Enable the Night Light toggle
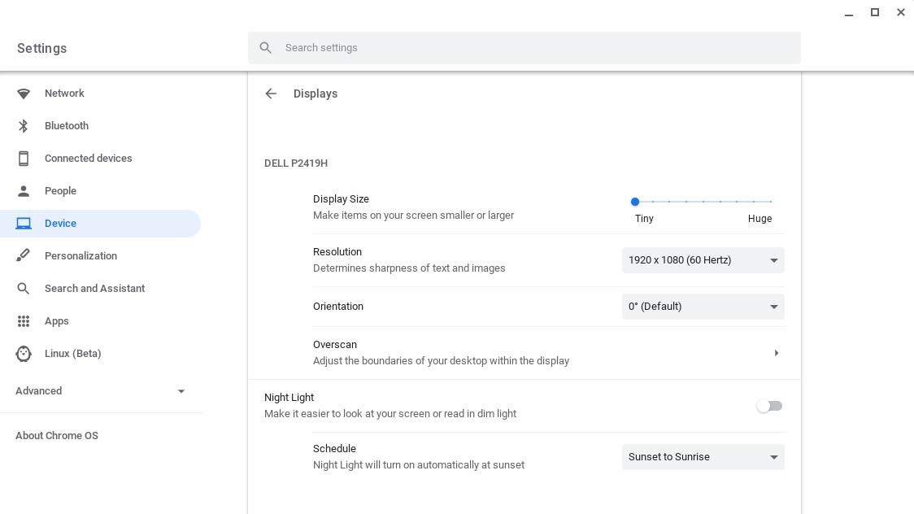This screenshot has width=914, height=514. [x=769, y=405]
